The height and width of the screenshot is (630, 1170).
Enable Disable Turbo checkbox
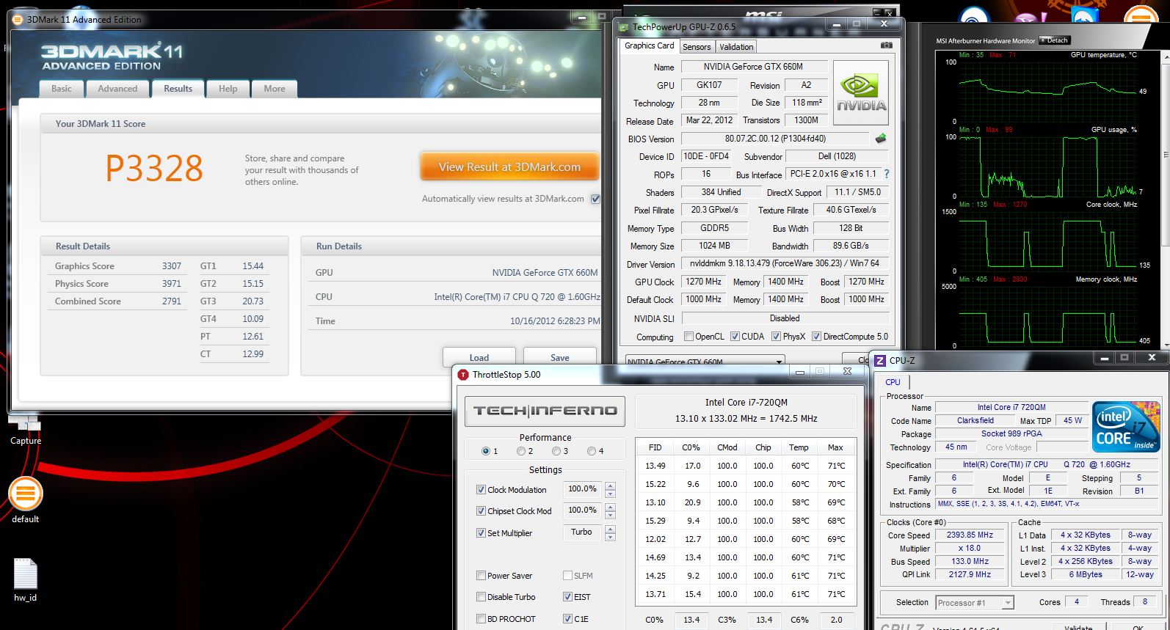pos(481,596)
